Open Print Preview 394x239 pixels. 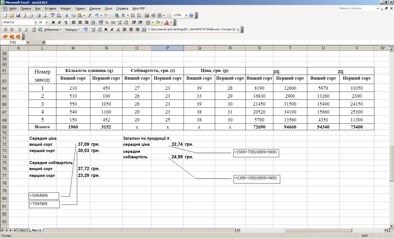(x=45, y=15)
